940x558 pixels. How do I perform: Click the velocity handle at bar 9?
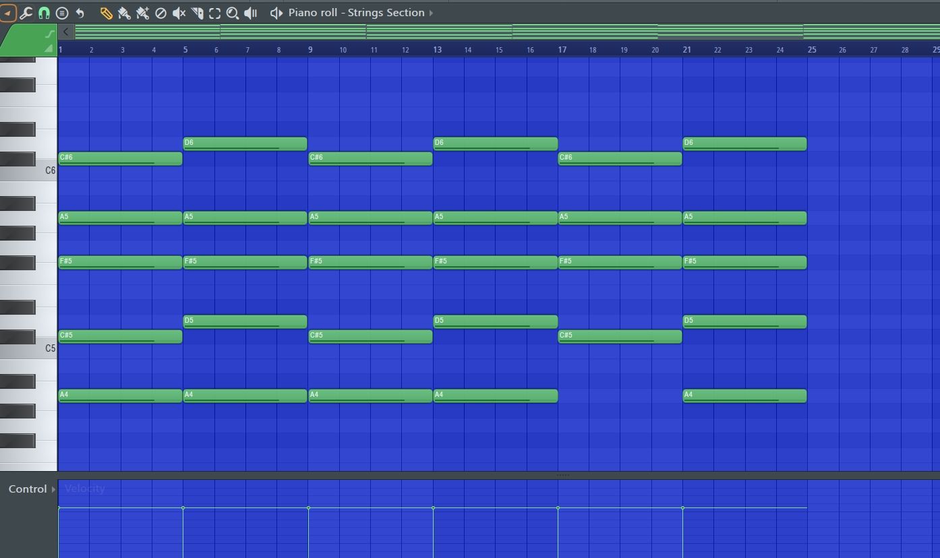pyautogui.click(x=309, y=507)
